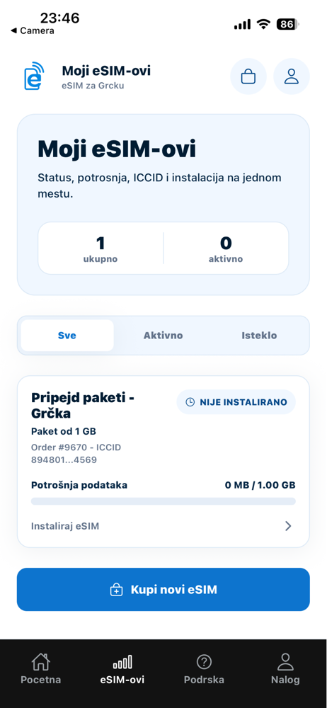
Task: Click Kupi novi eSIM button
Action: pos(163,590)
